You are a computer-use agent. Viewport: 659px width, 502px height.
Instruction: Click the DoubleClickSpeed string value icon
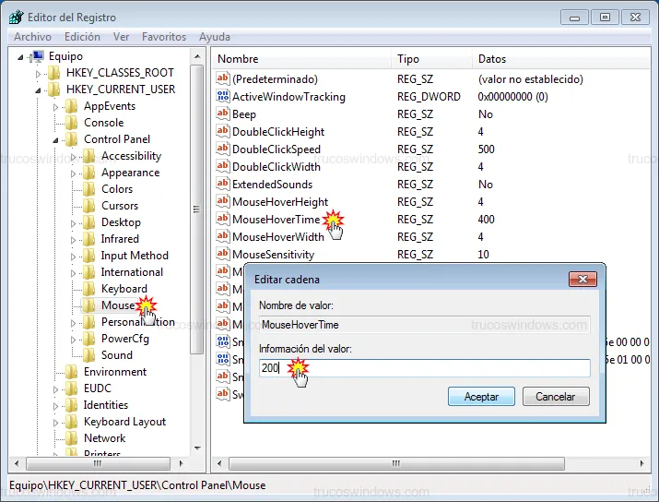point(222,149)
